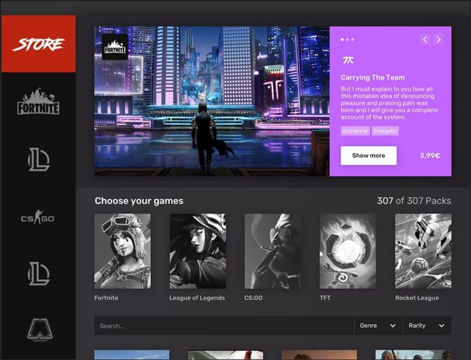The height and width of the screenshot is (360, 471).
Task: Click the cyberpunk city banner artwork
Action: (x=212, y=101)
